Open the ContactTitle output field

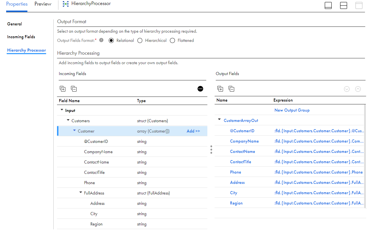(x=241, y=162)
